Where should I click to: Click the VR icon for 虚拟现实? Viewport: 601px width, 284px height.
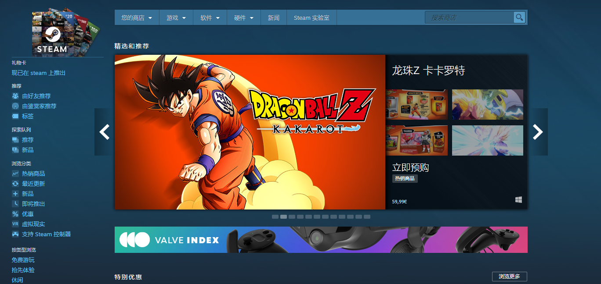(15, 224)
